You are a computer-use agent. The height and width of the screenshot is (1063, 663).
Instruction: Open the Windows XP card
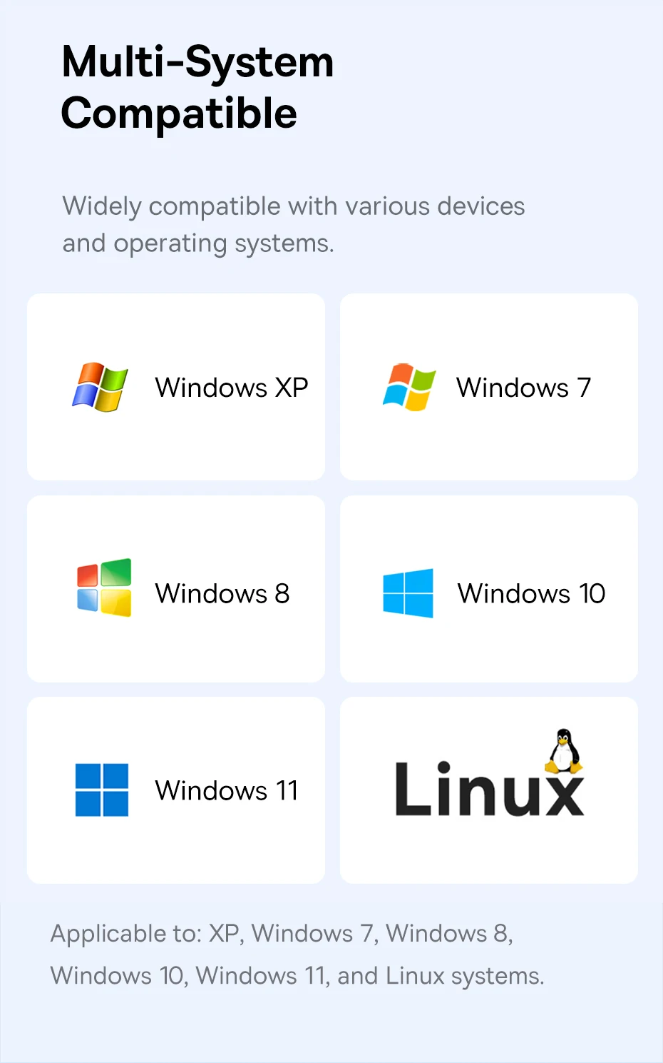click(176, 387)
